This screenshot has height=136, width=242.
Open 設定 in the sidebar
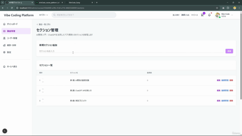point(16,52)
